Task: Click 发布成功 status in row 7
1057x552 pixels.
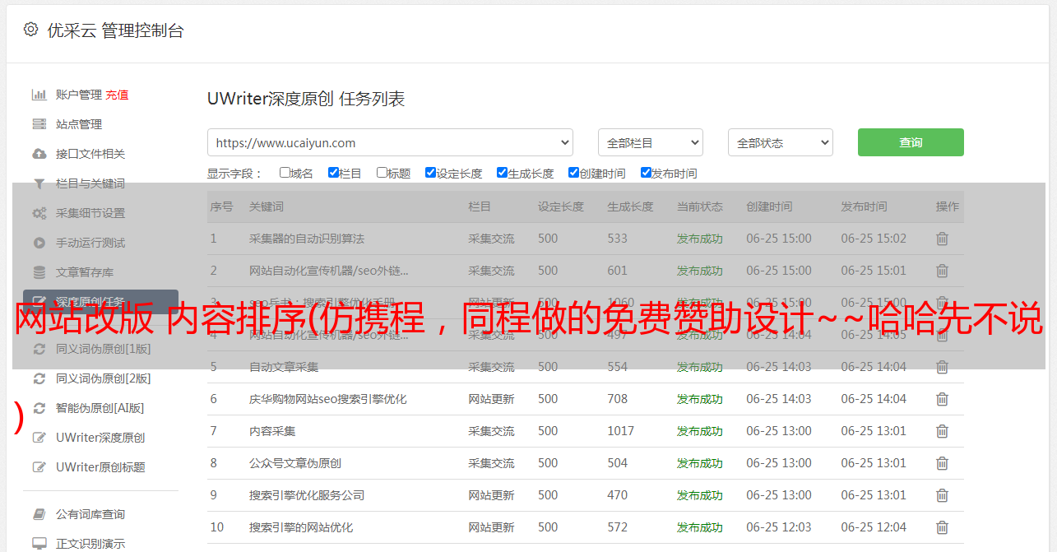Action: pyautogui.click(x=700, y=431)
